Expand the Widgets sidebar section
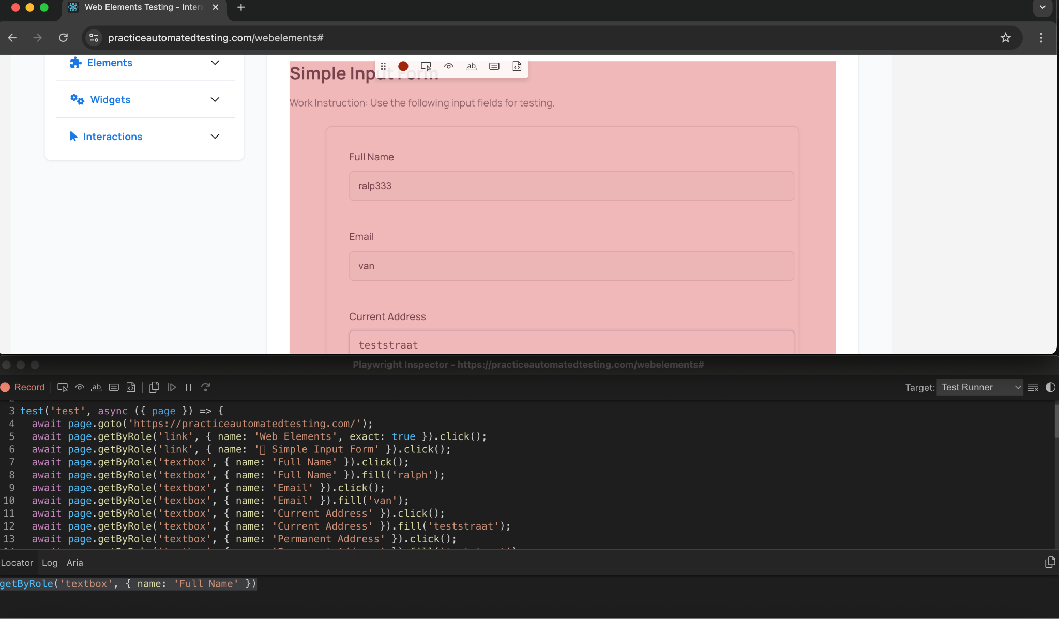Screen dimensions: 1059x619 tap(215, 99)
